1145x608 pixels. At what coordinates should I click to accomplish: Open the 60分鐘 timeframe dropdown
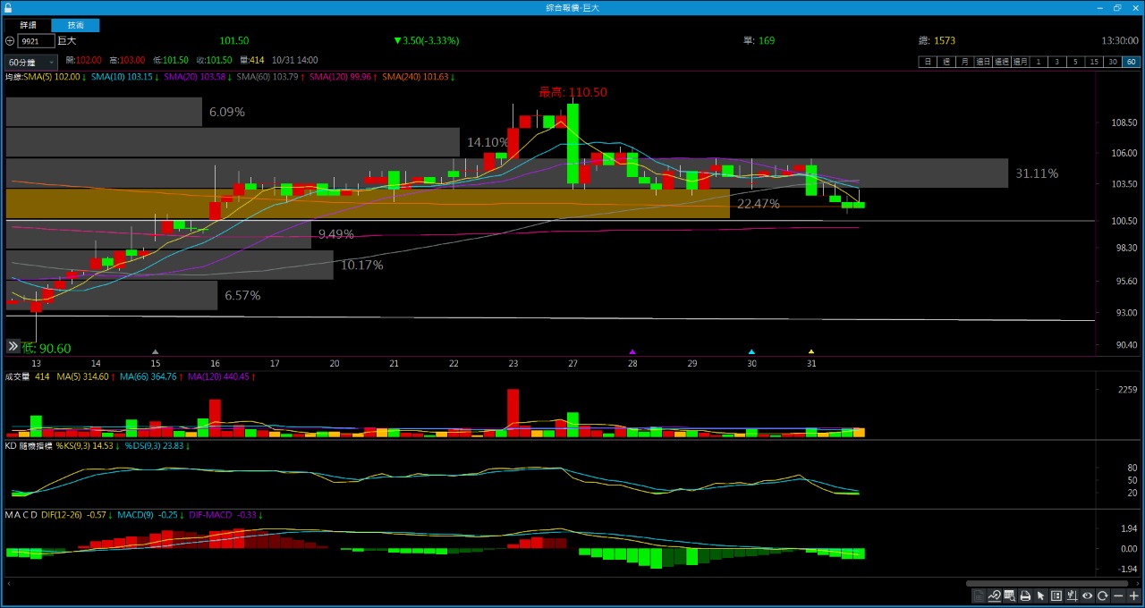tap(30, 63)
